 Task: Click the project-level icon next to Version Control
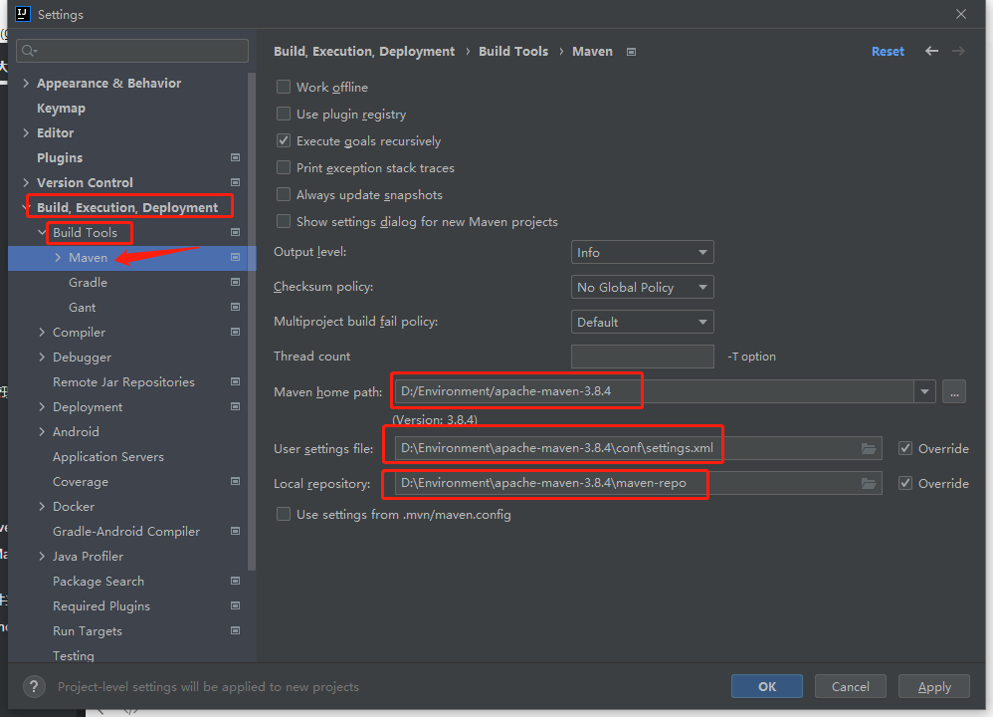(x=235, y=182)
